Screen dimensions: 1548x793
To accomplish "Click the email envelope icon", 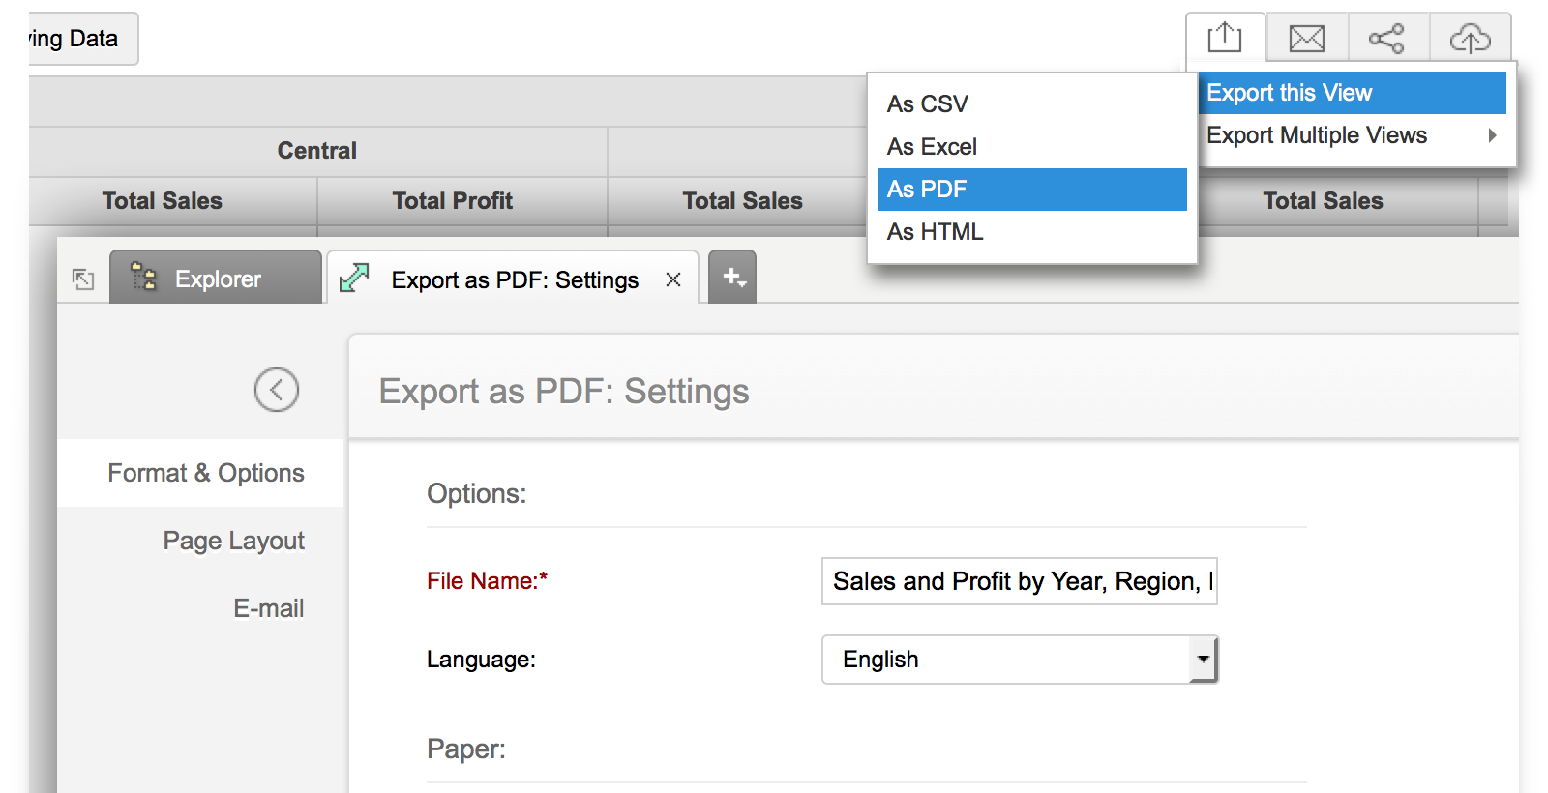I will pos(1306,39).
